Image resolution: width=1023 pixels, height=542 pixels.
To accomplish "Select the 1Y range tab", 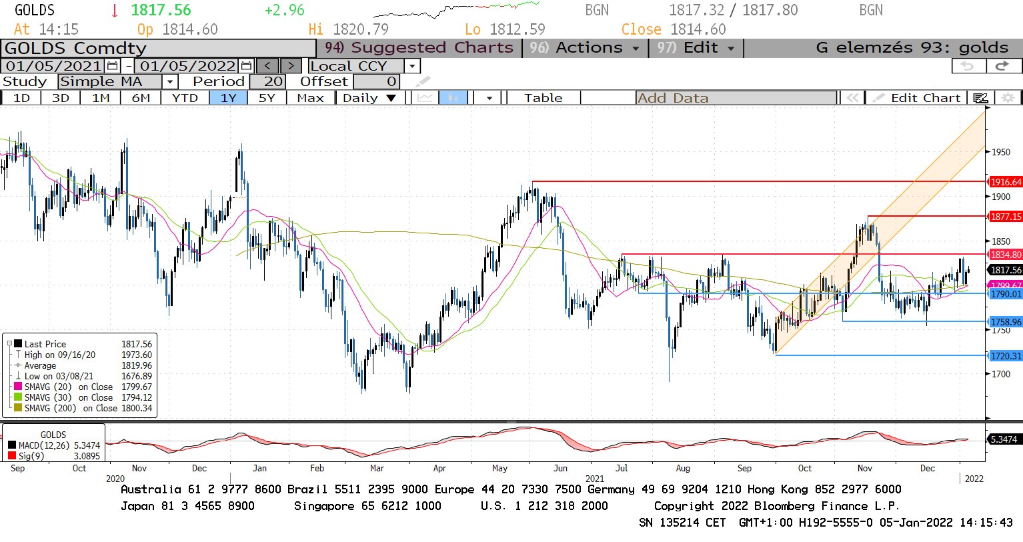I will 229,98.
